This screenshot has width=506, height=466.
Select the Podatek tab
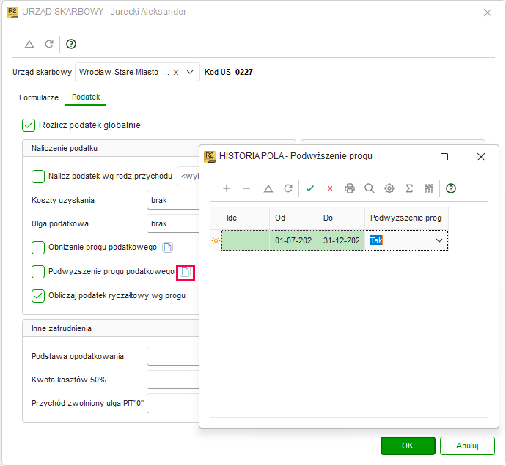pos(86,97)
